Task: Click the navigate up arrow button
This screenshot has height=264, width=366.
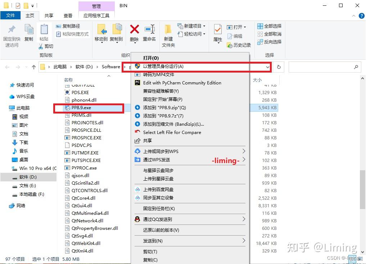Action: 33,66
